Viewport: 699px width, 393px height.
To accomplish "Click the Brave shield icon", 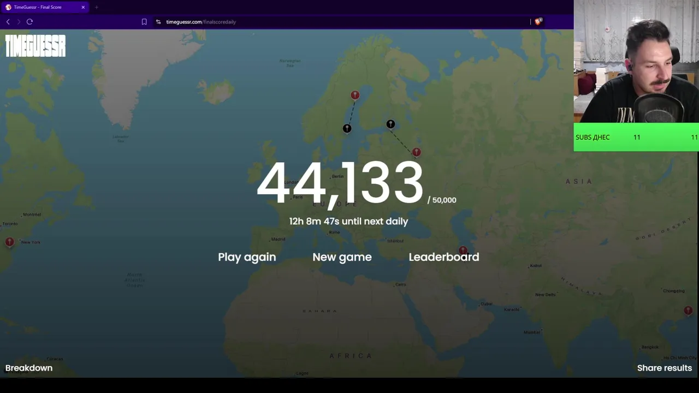I will coord(538,22).
